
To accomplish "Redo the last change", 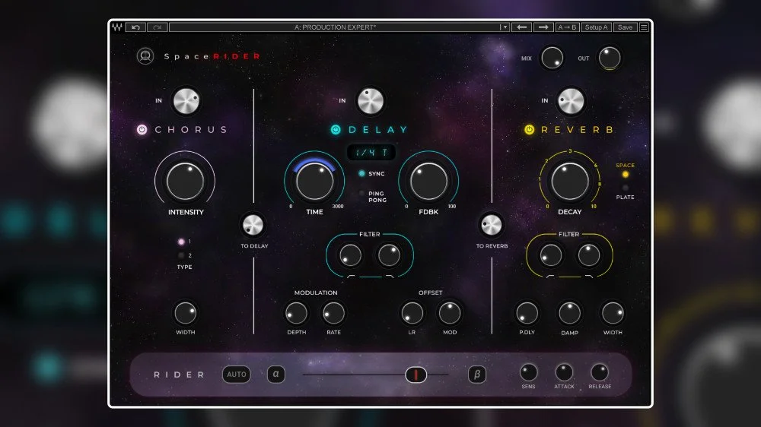I will point(158,27).
